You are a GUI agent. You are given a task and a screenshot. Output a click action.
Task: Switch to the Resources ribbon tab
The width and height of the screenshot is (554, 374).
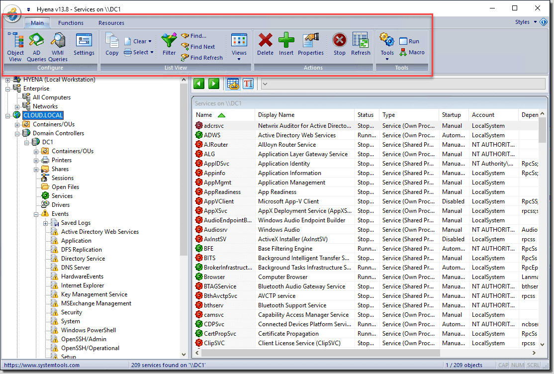pos(111,23)
